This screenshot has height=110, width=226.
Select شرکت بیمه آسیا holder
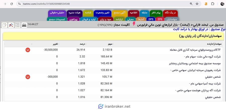point(205,84)
